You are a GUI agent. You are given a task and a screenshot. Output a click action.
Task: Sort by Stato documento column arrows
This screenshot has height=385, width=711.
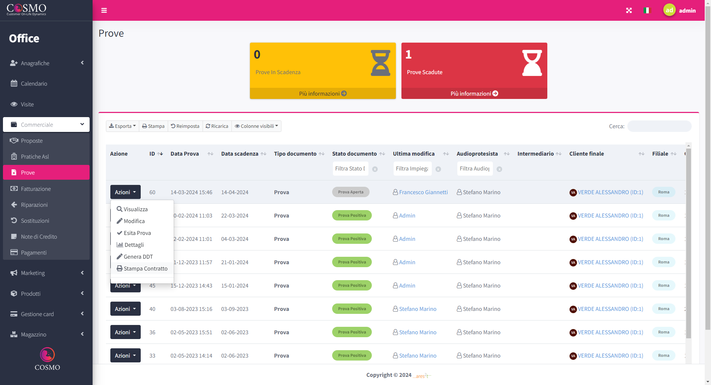click(x=382, y=154)
